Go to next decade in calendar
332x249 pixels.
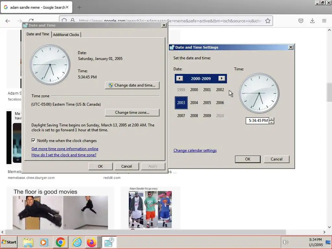coord(221,78)
